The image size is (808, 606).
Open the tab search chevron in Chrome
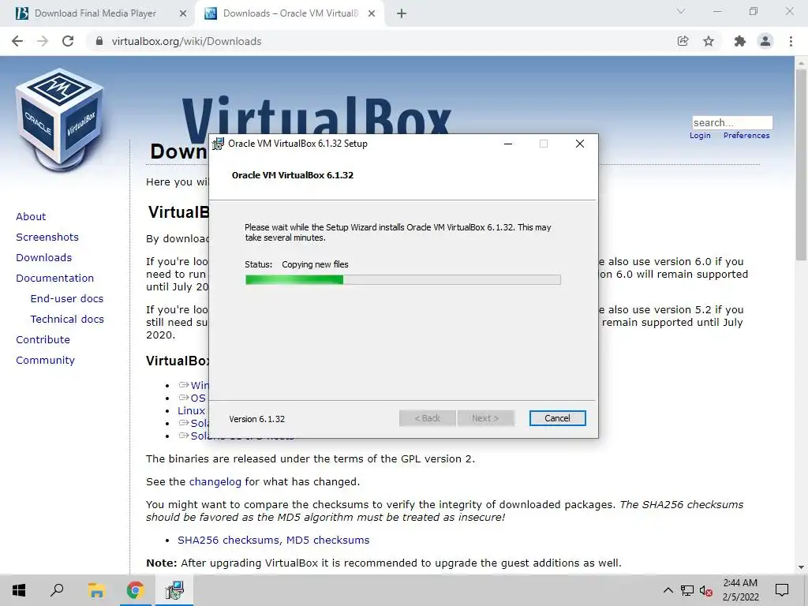pos(681,11)
